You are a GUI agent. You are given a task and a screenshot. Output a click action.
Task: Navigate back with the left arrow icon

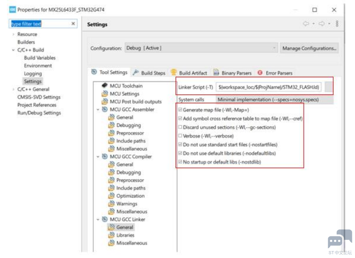pyautogui.click(x=306, y=23)
